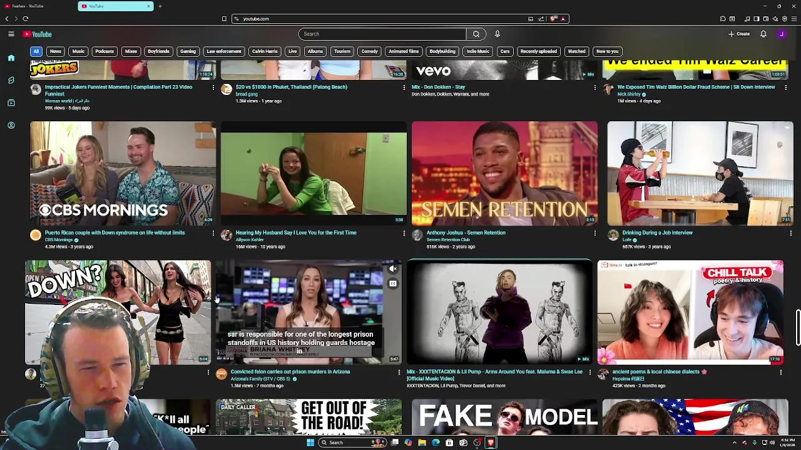The width and height of the screenshot is (801, 450).
Task: Open 'ancient poems & local chinese dialects' title
Action: 660,371
